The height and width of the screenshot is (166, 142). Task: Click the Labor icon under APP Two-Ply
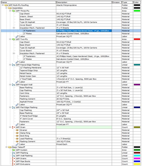17,62
